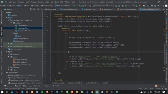Open Visual Studio Code from taskbar
This screenshot has width=168, height=94.
tap(87, 92)
